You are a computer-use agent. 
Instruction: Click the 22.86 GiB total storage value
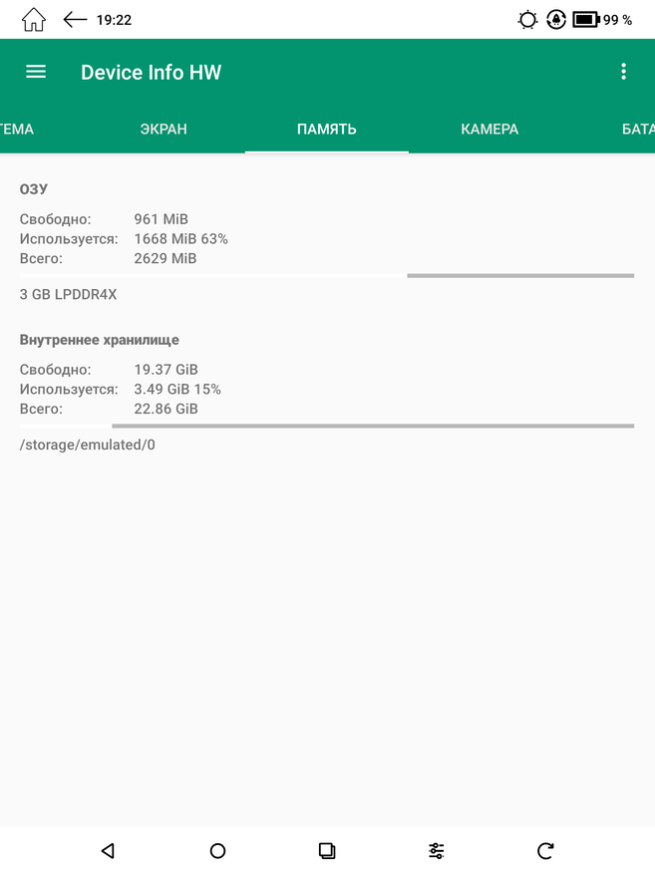click(x=166, y=409)
